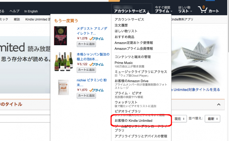View Unlimited対象タイトルを見る link
The height and width of the screenshot is (141, 229).
(196, 89)
